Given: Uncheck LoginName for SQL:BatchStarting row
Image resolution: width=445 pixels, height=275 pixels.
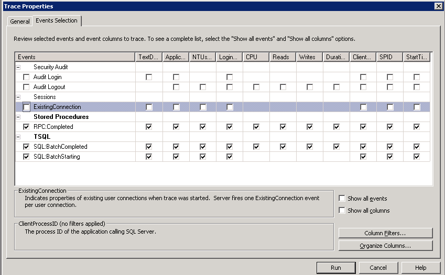Looking at the screenshot, I should click(229, 157).
